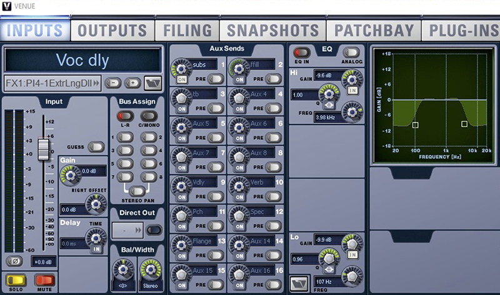The image size is (500, 295).
Task: Click the Delay time knob
Action: 96,237
